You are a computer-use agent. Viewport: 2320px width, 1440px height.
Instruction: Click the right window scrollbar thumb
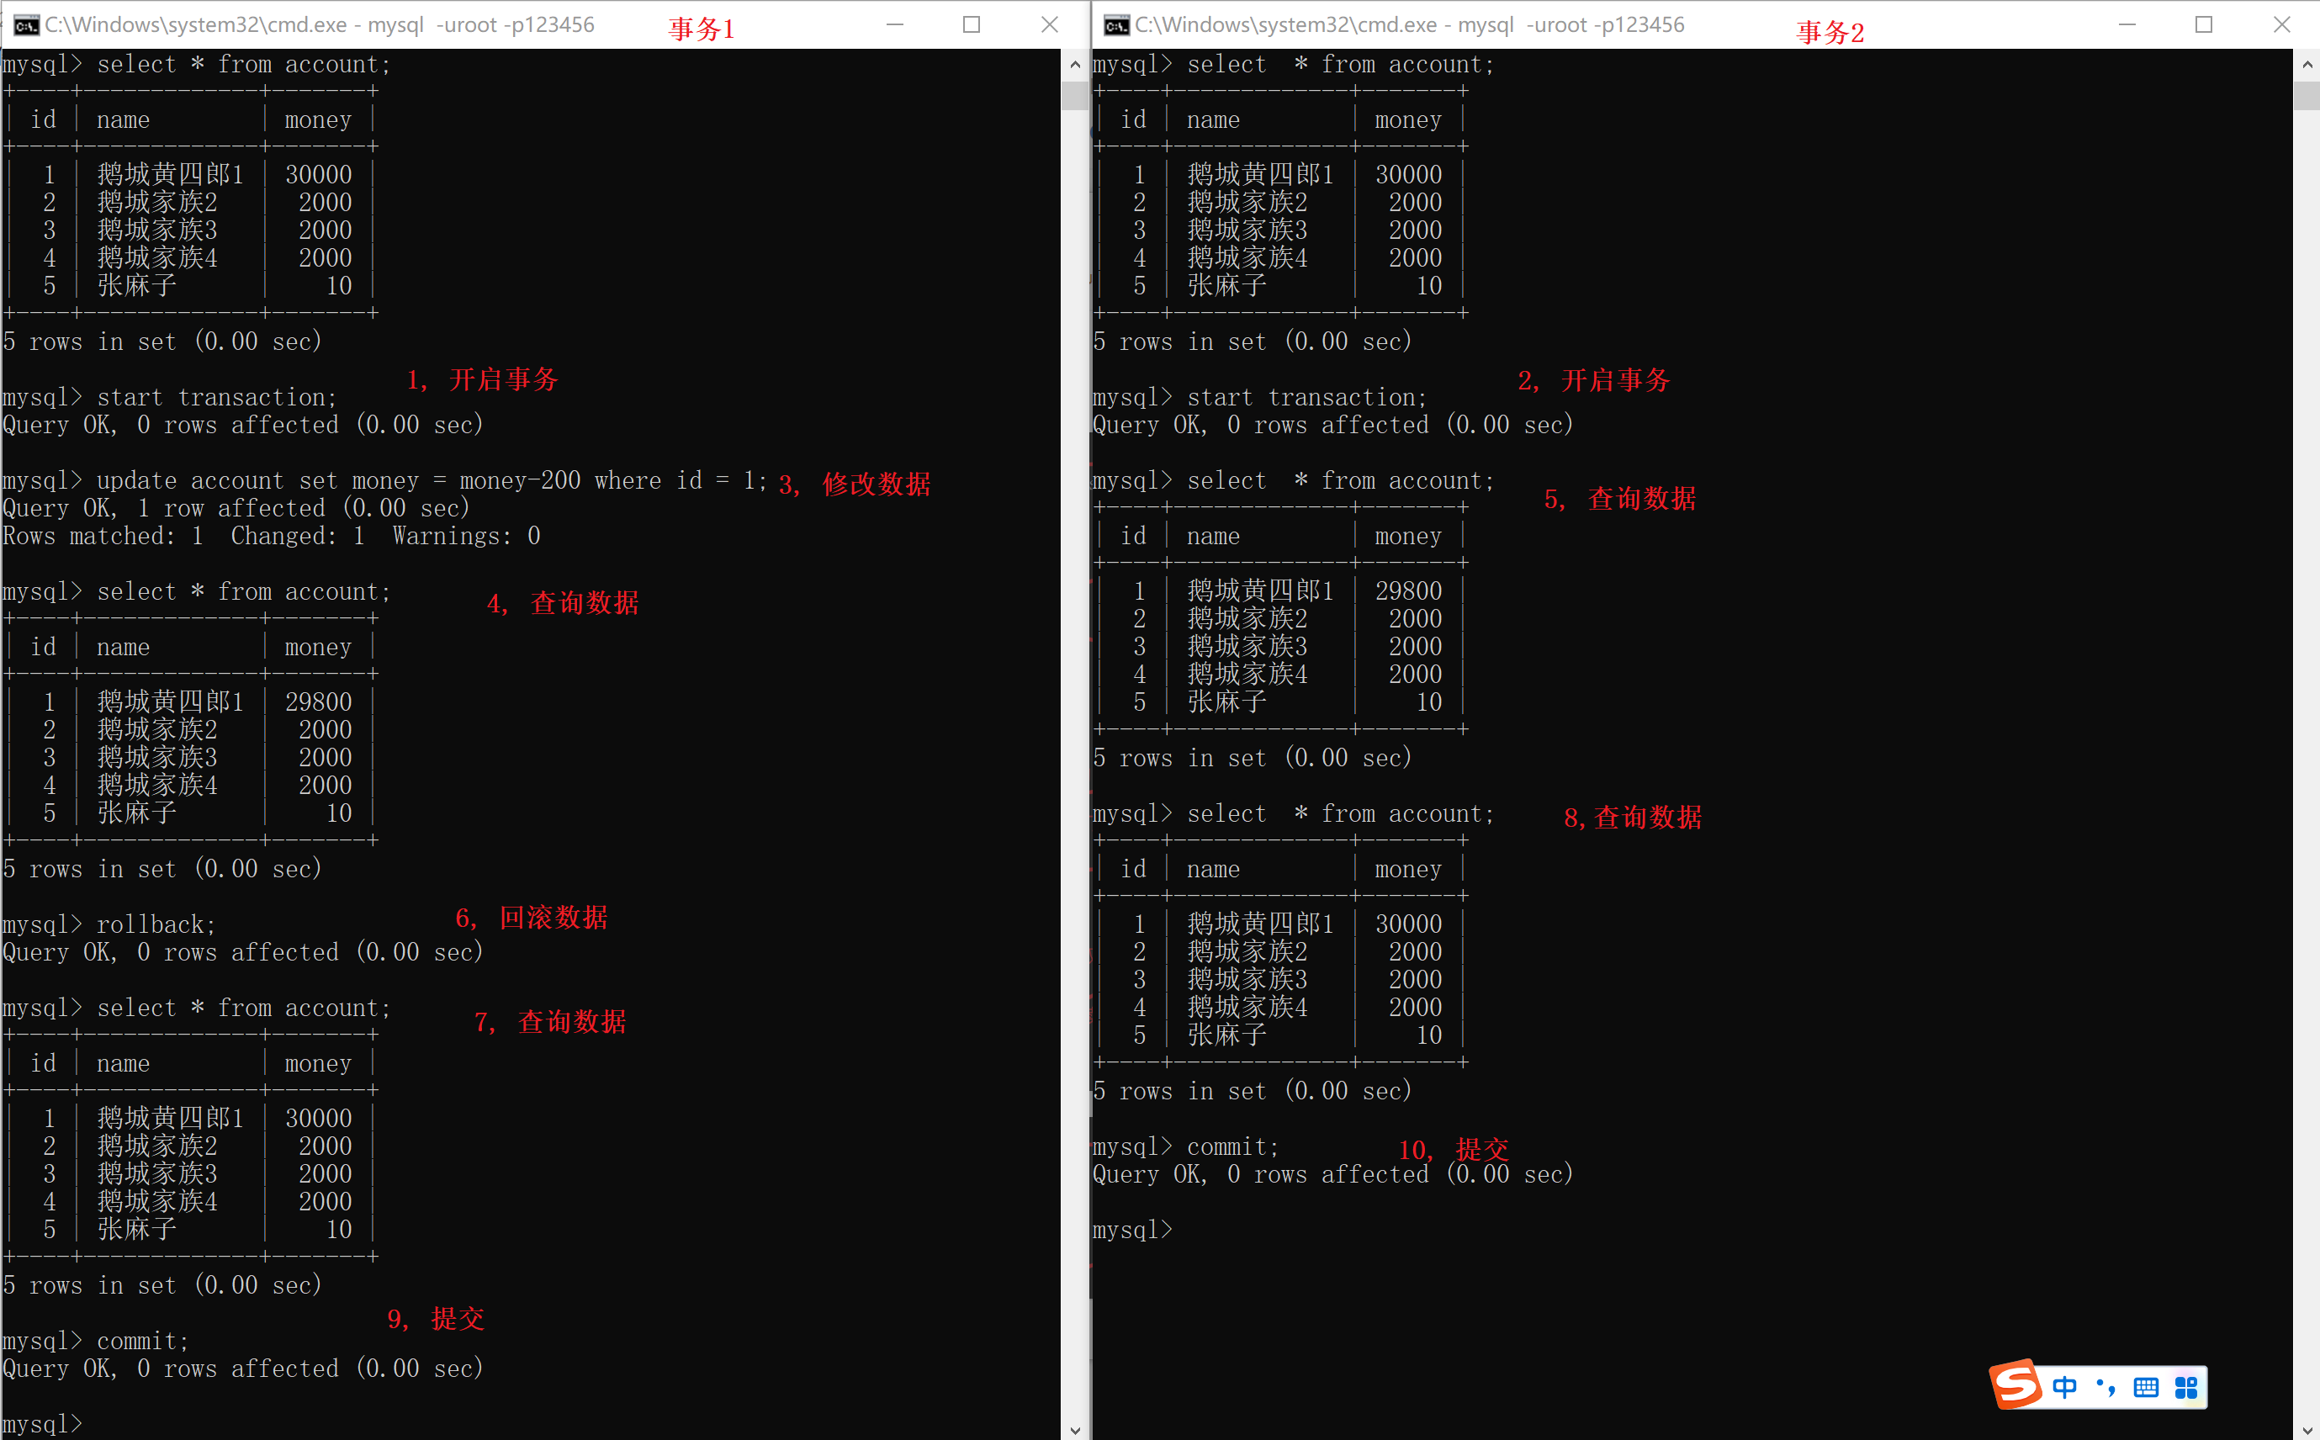(2307, 96)
